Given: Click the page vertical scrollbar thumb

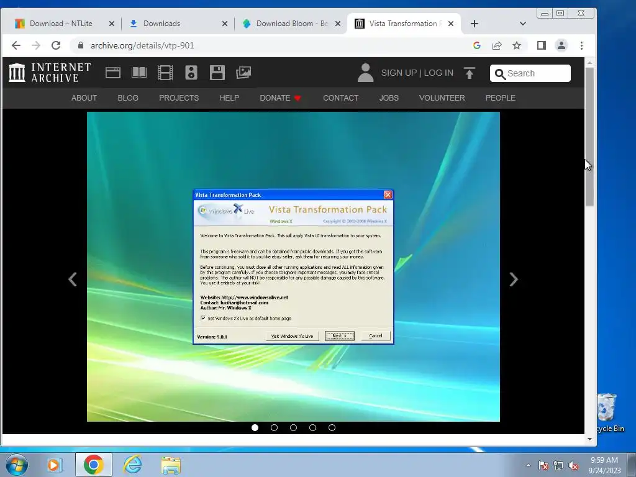Looking at the screenshot, I should tap(589, 137).
